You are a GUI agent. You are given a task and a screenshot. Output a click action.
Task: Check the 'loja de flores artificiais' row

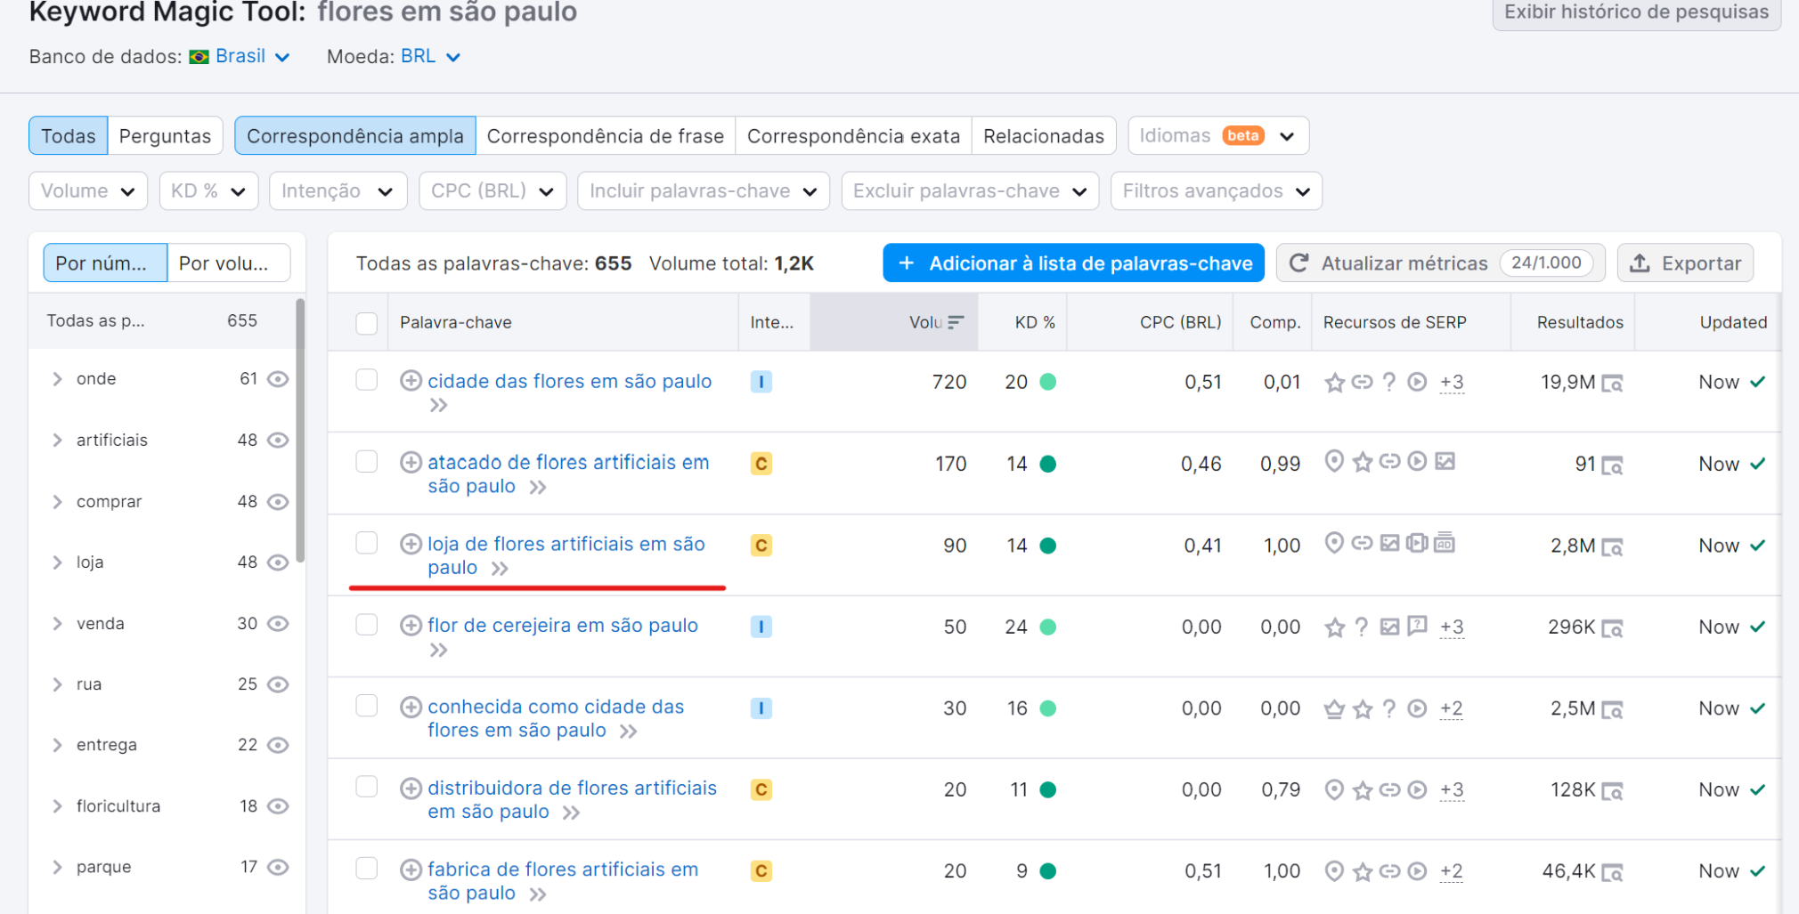[367, 543]
